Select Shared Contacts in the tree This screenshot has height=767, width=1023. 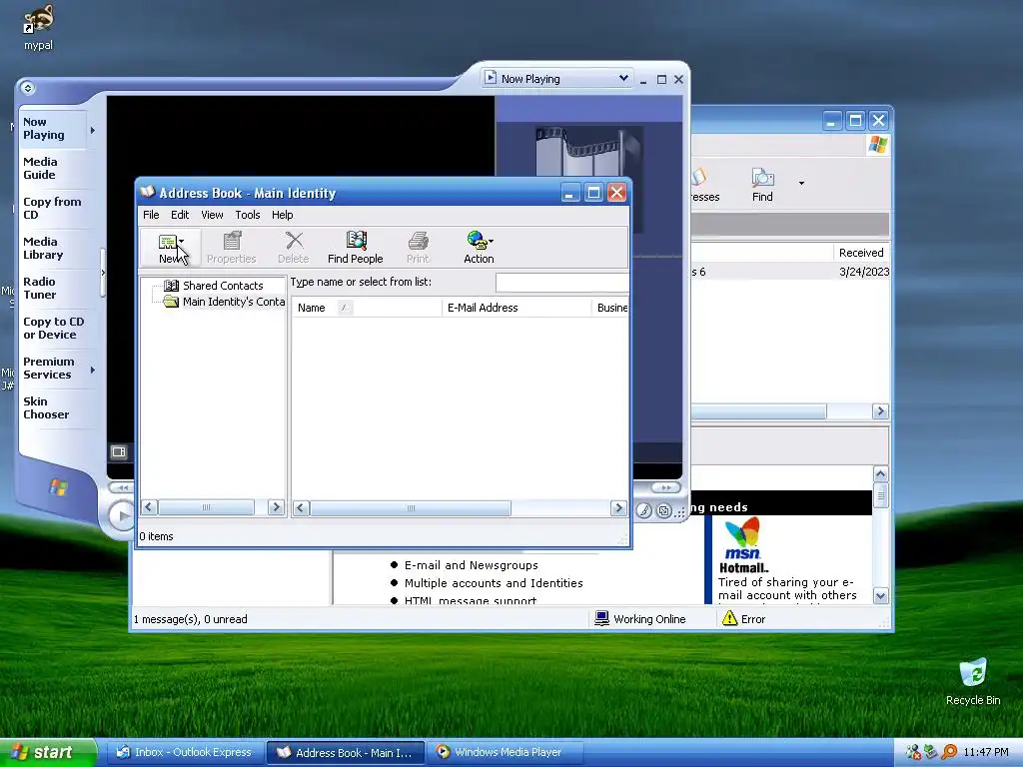(x=223, y=286)
